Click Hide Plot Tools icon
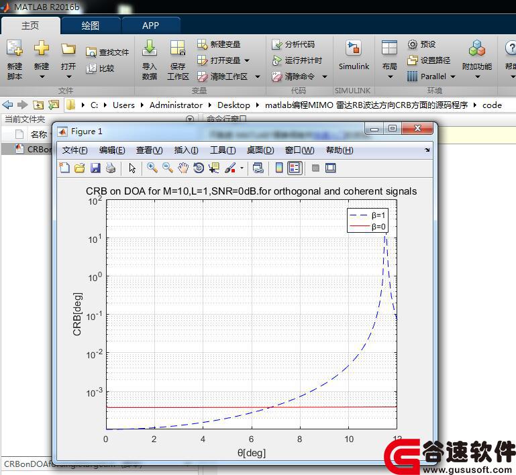 point(315,168)
